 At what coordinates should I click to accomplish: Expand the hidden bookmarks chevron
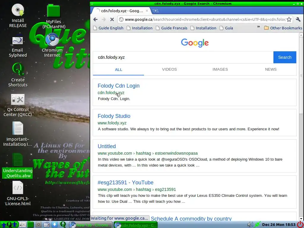click(x=259, y=27)
